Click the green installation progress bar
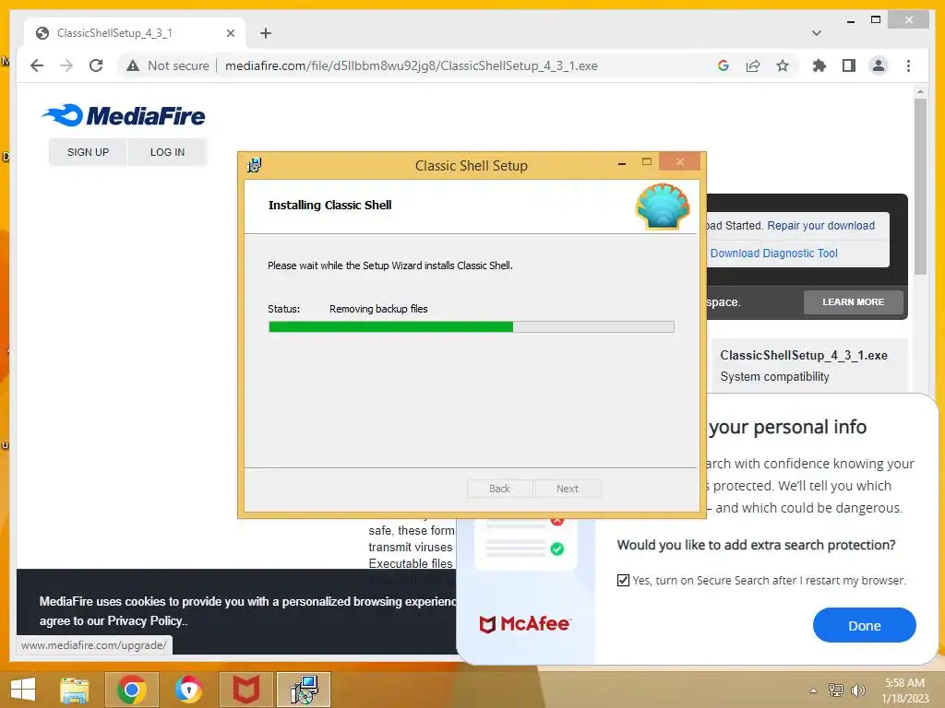The width and height of the screenshot is (945, 708). click(x=471, y=327)
